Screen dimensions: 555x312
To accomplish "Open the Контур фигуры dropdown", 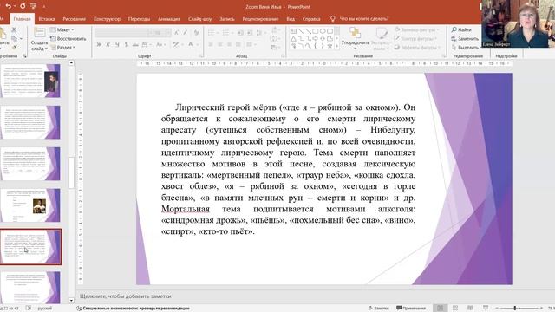I will click(416, 38).
